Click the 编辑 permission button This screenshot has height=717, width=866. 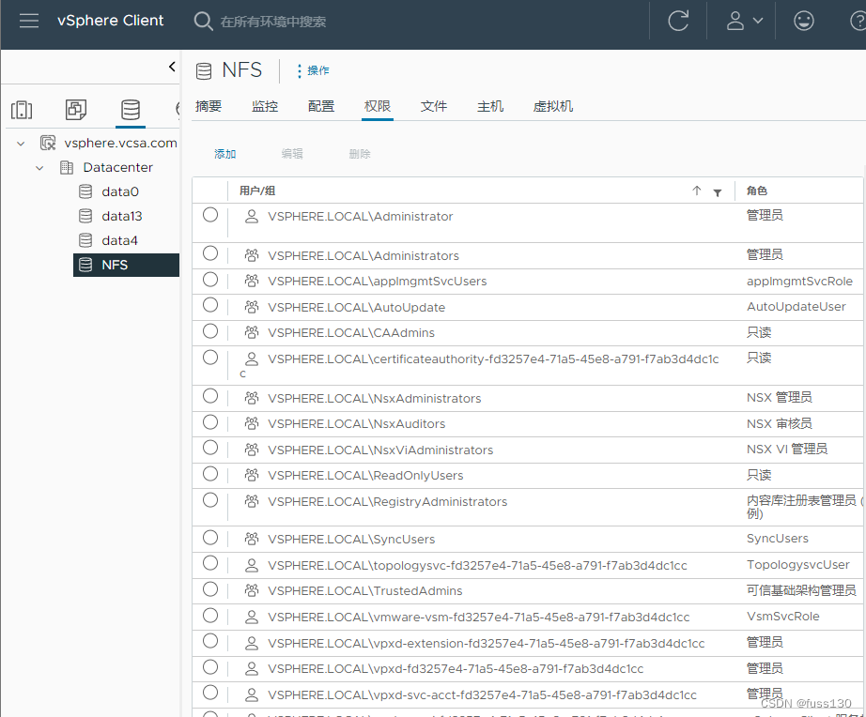(292, 154)
